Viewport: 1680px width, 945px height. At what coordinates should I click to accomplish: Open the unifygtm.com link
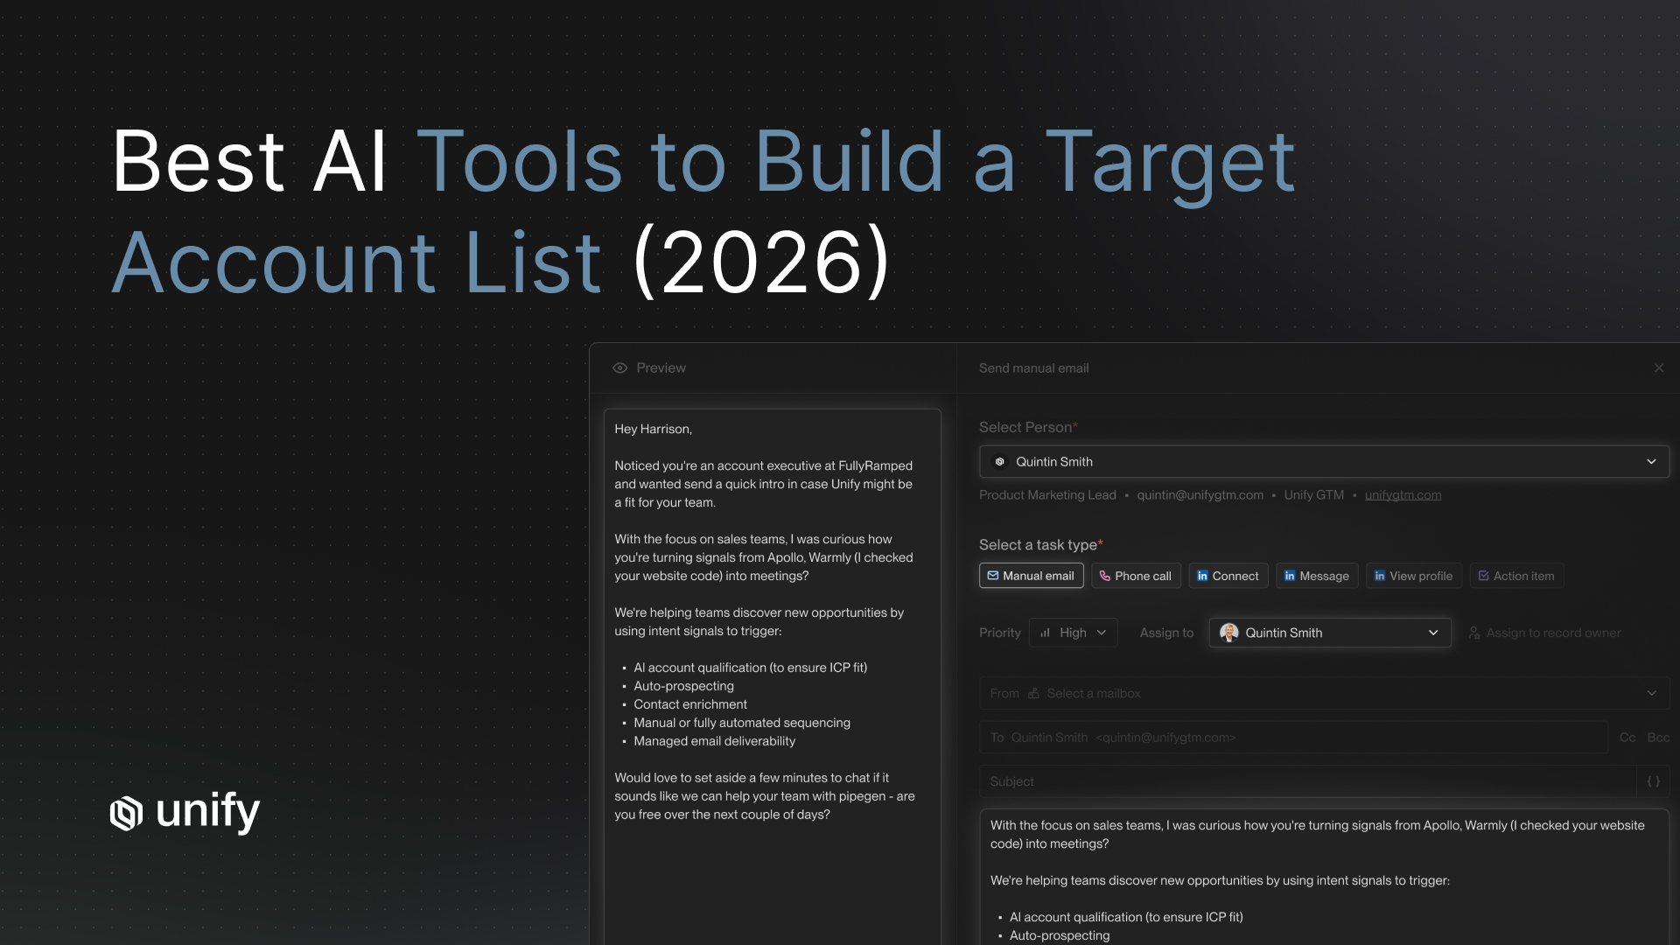point(1403,495)
